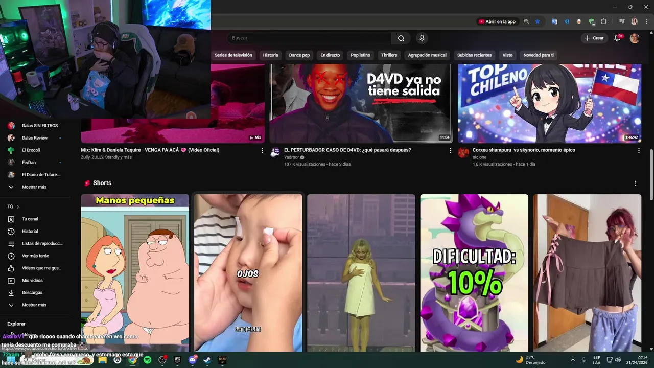Select the Pop latino filter chip

[360, 55]
